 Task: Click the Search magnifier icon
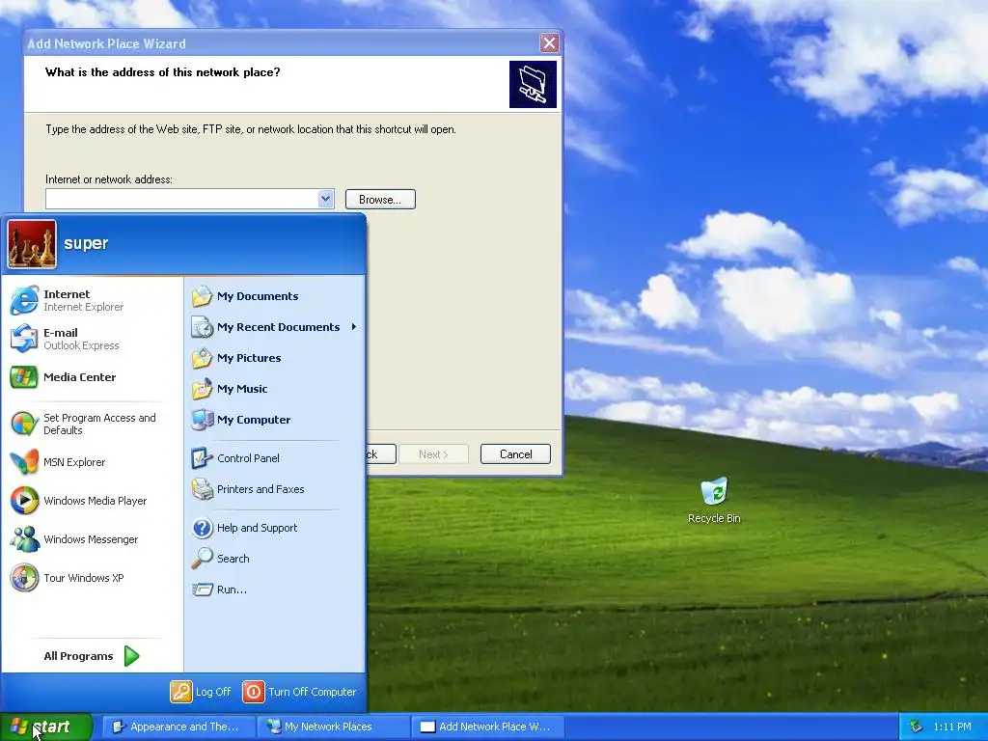pos(203,559)
